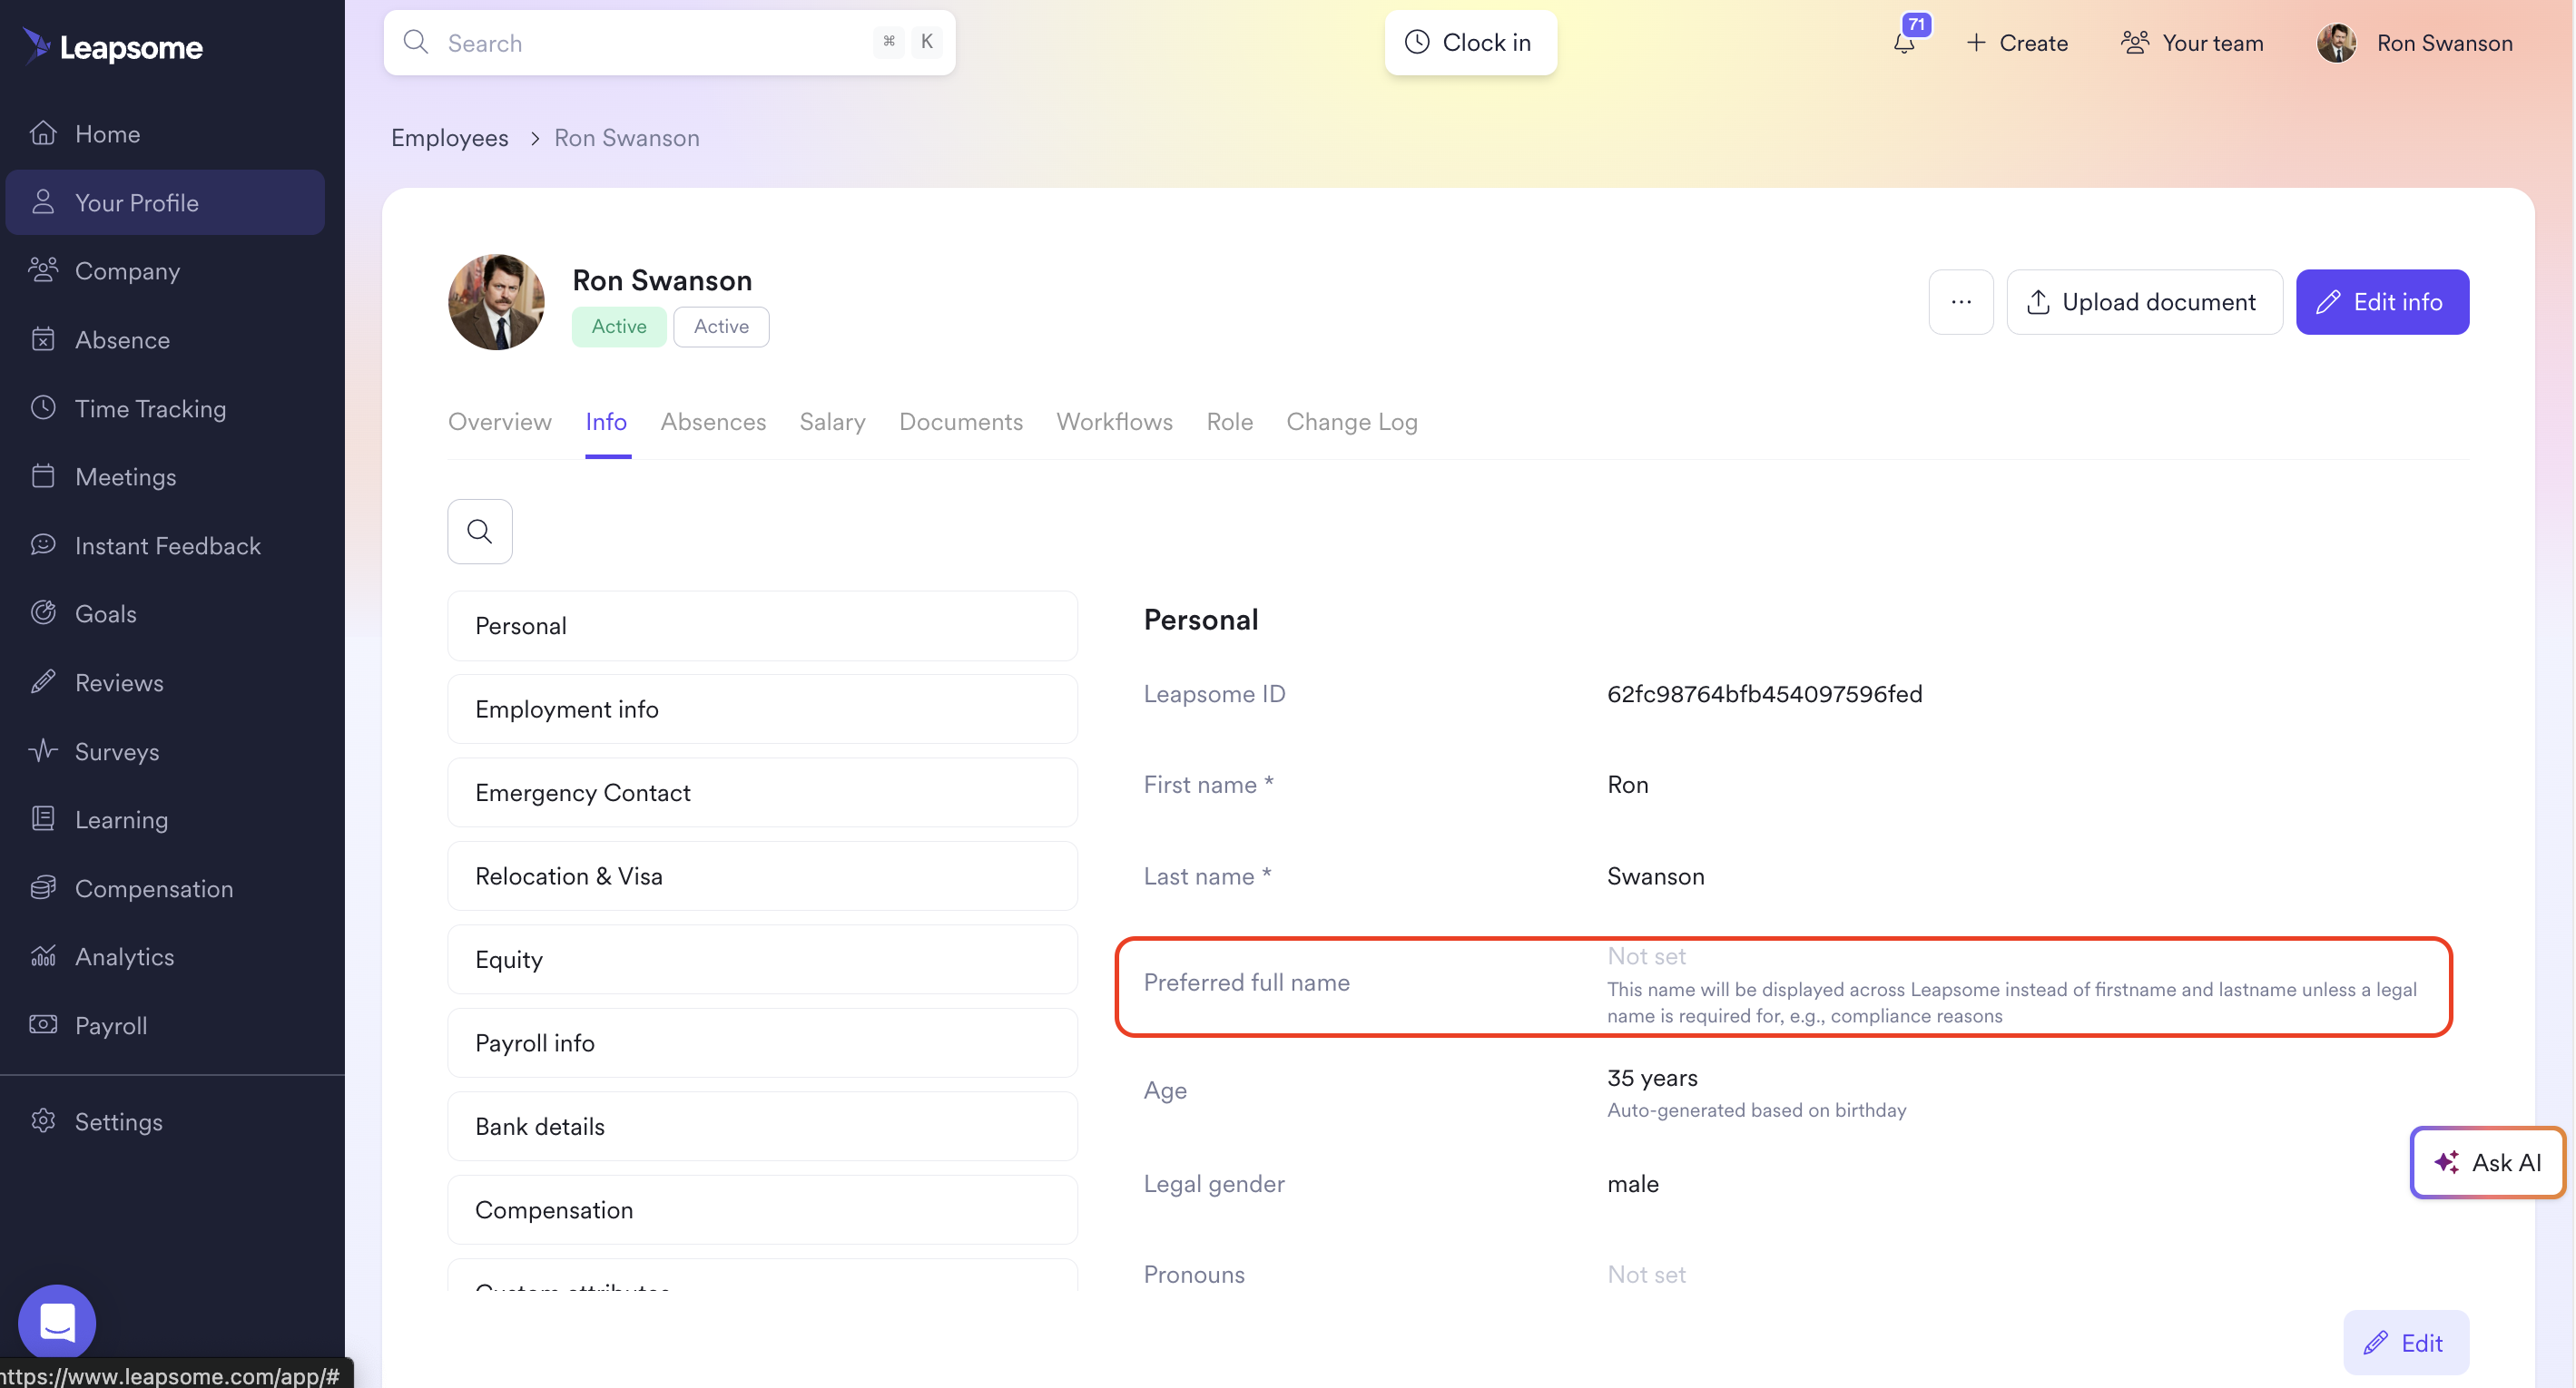The image size is (2576, 1388).
Task: Click the Payroll money icon
Action: 43,1024
